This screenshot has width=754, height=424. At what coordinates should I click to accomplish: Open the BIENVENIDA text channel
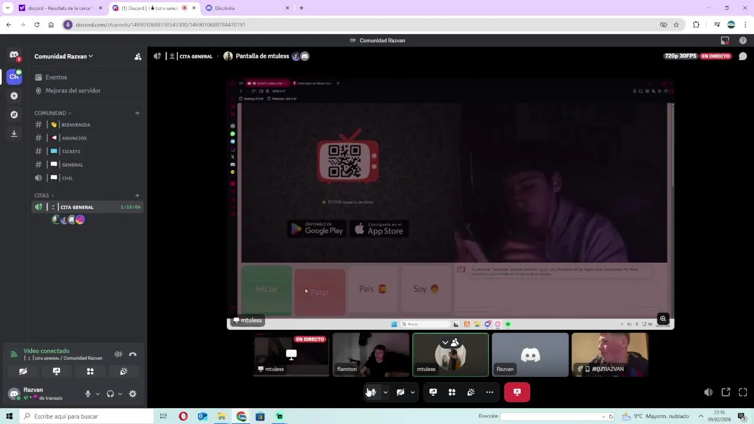[87, 125]
